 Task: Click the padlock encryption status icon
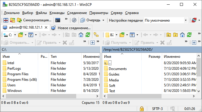pos(142,109)
